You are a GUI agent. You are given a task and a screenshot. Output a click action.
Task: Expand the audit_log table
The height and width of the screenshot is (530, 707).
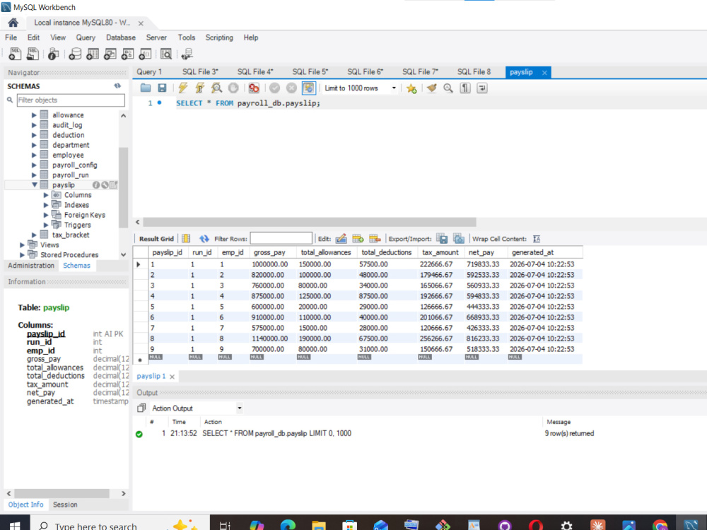(34, 125)
